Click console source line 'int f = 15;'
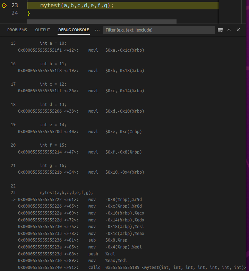 [53, 145]
